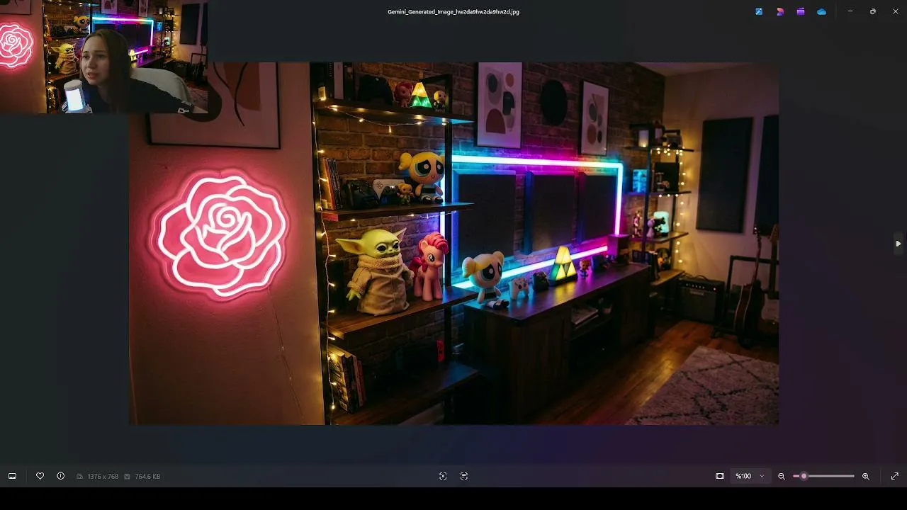Image resolution: width=907 pixels, height=510 pixels.
Task: Click the 764.6 KB file size
Action: (147, 477)
